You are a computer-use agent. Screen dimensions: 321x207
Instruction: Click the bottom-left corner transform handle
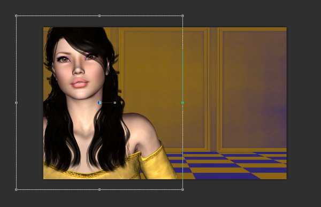coord(16,189)
